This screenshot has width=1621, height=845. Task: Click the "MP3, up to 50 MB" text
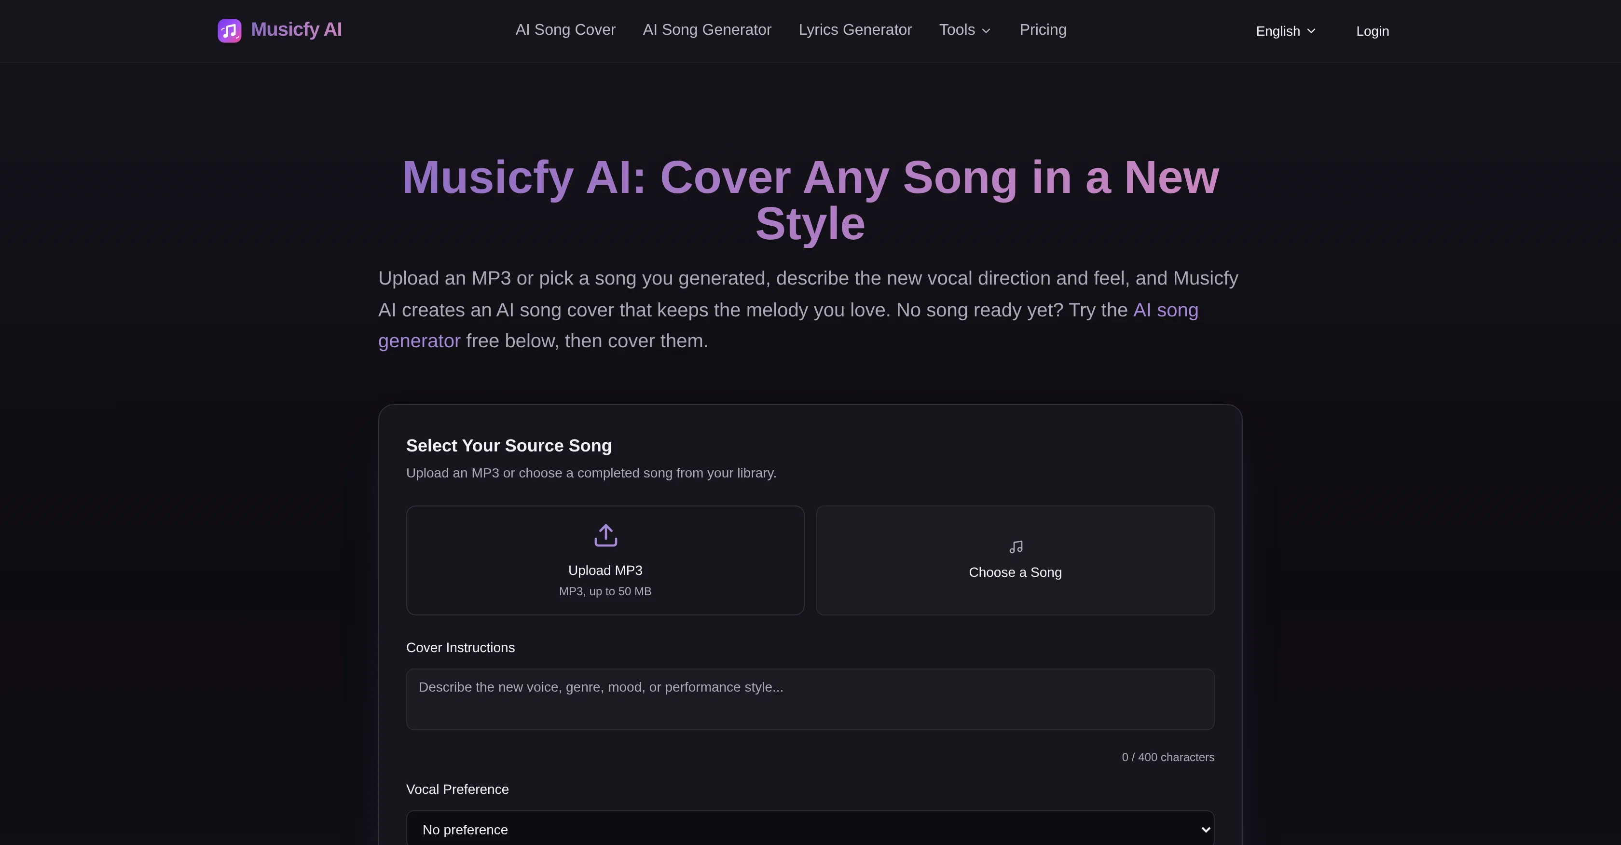(604, 591)
